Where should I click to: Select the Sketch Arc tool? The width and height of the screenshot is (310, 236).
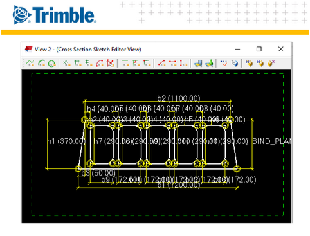[x=41, y=63]
